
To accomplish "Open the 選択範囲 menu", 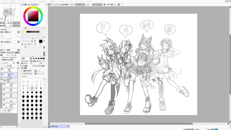I will click(x=42, y=1).
